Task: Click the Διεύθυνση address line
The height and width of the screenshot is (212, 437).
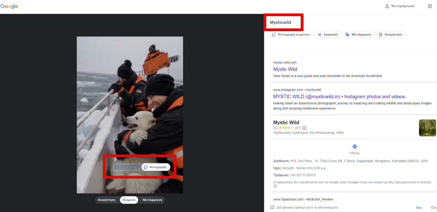Action: (350, 161)
